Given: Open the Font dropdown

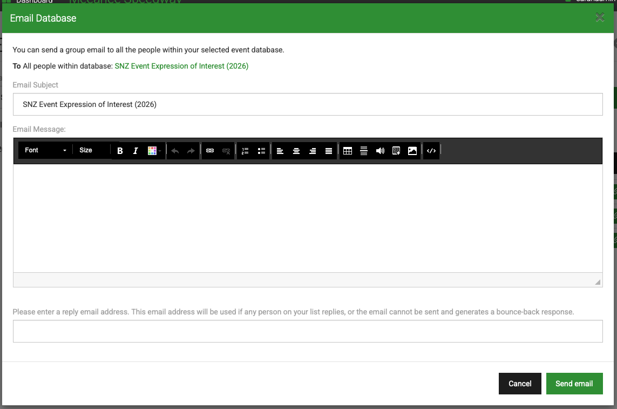Looking at the screenshot, I should [x=45, y=150].
